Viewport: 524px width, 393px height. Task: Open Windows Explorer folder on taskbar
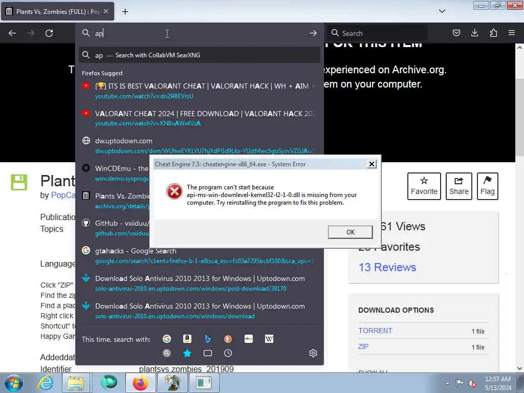pyautogui.click(x=76, y=383)
